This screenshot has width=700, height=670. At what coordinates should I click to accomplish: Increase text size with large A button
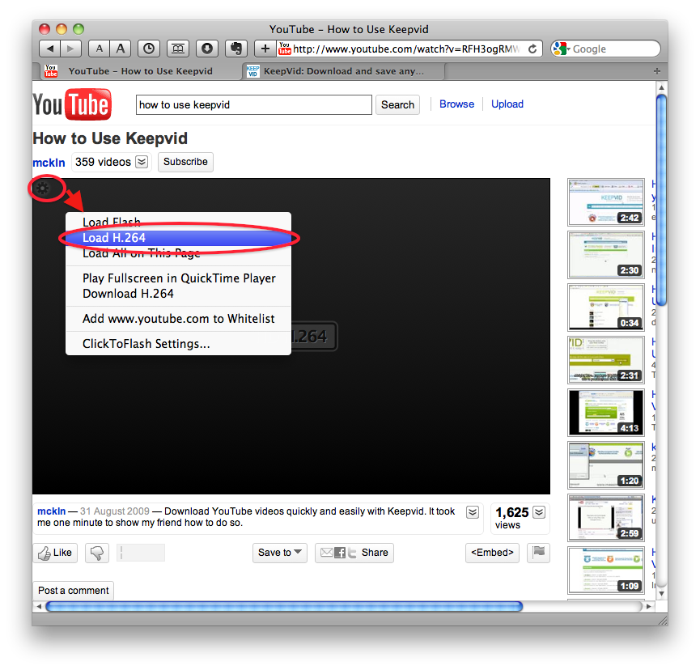pyautogui.click(x=120, y=49)
